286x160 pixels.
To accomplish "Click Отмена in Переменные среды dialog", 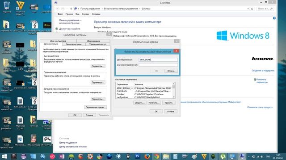I will click(171, 112).
